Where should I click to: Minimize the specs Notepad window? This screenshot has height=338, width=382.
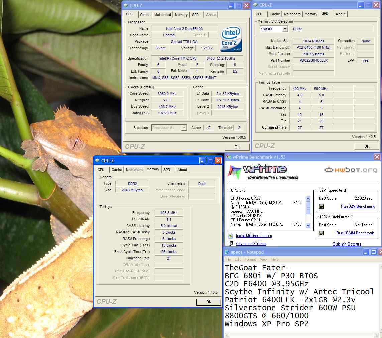(x=366, y=252)
